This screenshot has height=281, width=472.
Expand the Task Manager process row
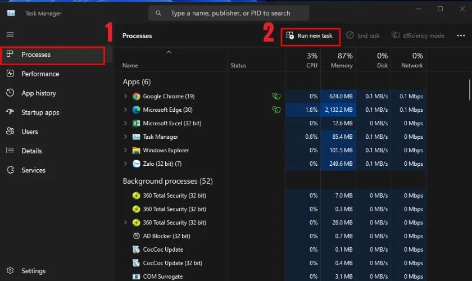(125, 137)
